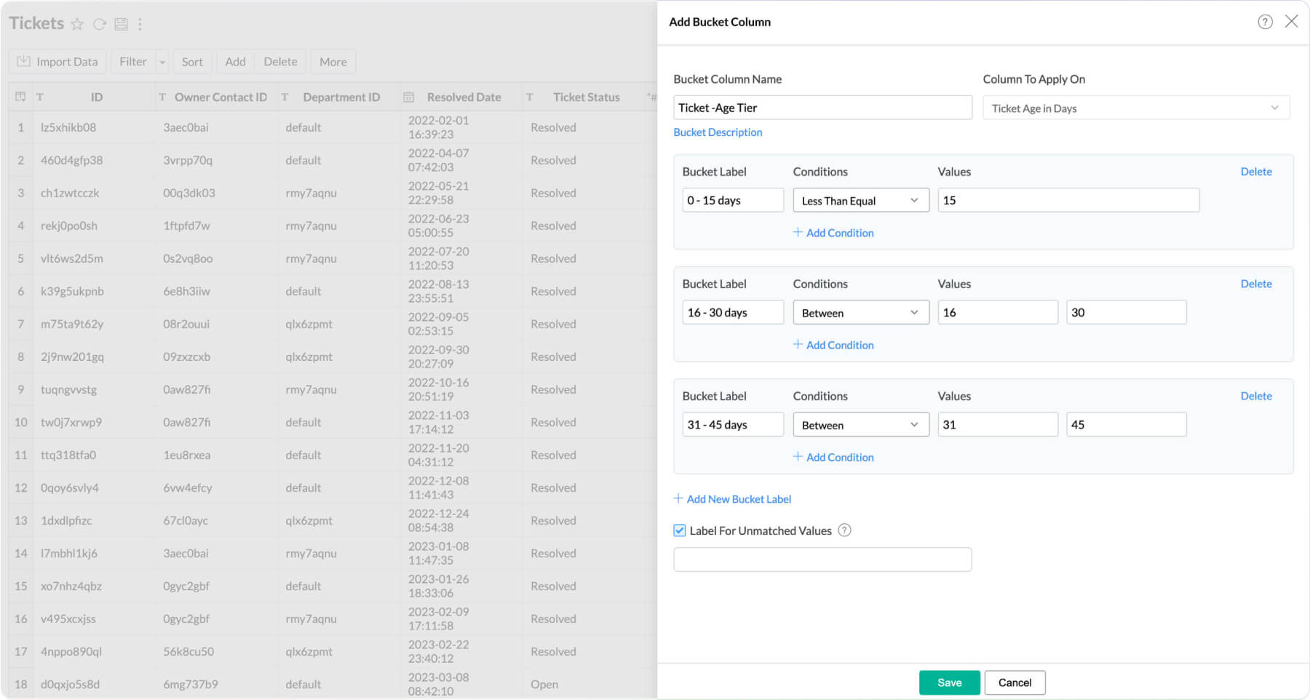Refresh the Tickets table
Image resolution: width=1310 pixels, height=700 pixels.
(100, 24)
